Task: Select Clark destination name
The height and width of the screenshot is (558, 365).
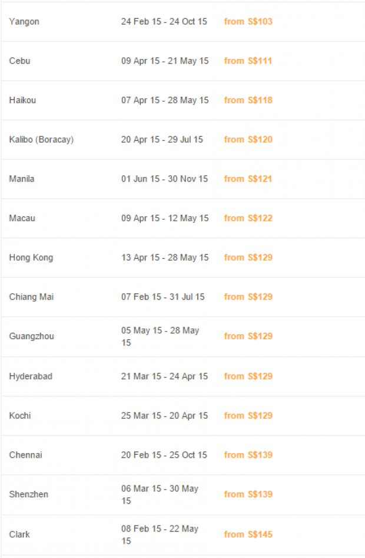Action: tap(19, 534)
